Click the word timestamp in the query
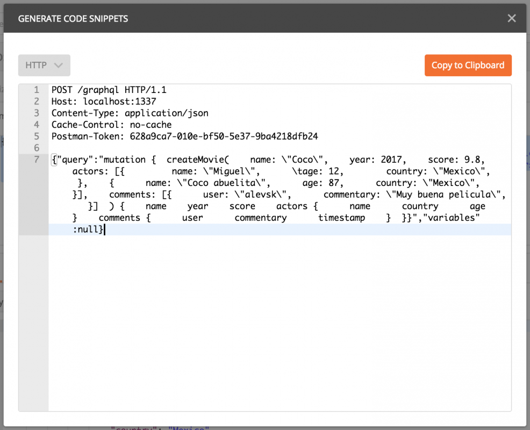Image resolution: width=530 pixels, height=430 pixels. [341, 218]
